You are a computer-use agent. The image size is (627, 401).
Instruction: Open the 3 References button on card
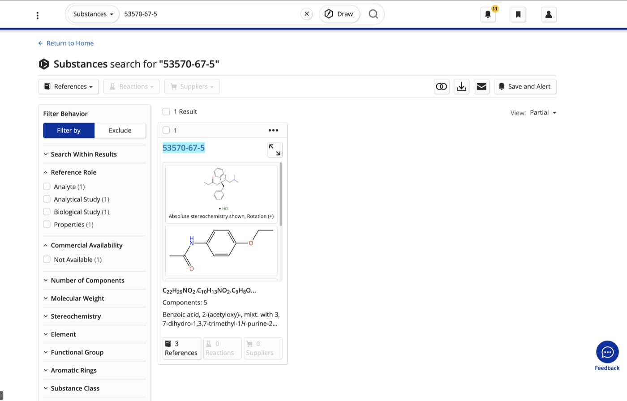click(x=181, y=348)
